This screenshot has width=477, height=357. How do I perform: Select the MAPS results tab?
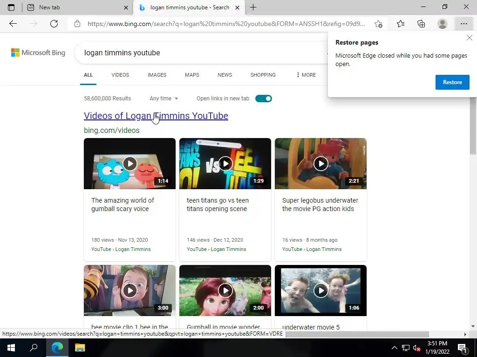[192, 75]
